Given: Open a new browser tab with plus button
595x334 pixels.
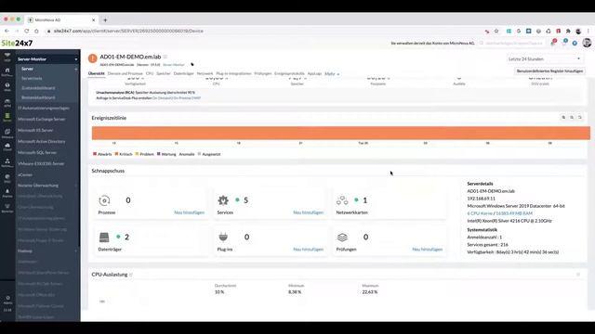Looking at the screenshot, I should click(x=105, y=20).
